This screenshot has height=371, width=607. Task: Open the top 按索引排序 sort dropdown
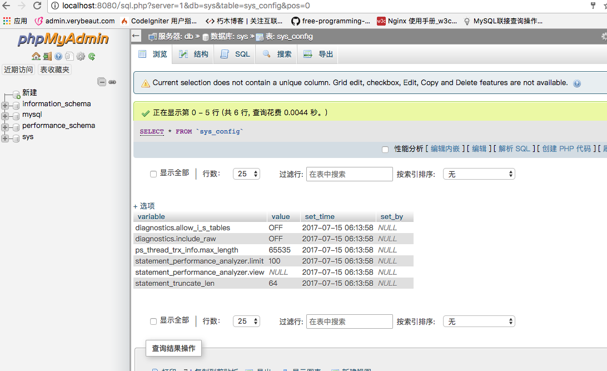(479, 174)
